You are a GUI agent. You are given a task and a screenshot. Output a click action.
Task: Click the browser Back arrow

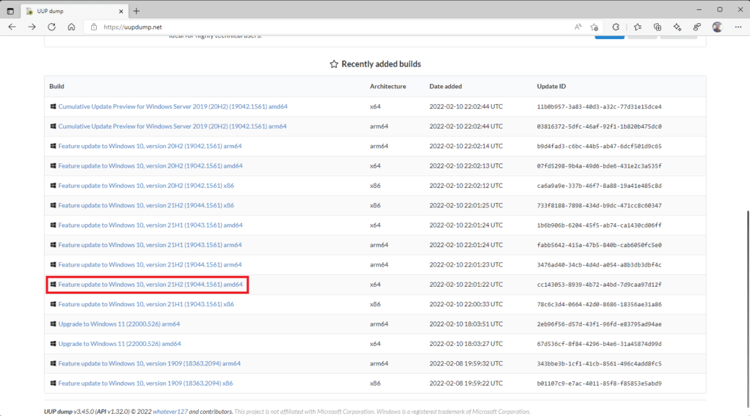tap(12, 27)
